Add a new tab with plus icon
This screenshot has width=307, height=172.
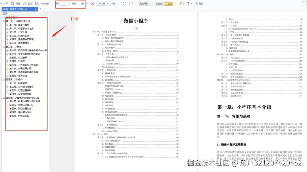41,9
